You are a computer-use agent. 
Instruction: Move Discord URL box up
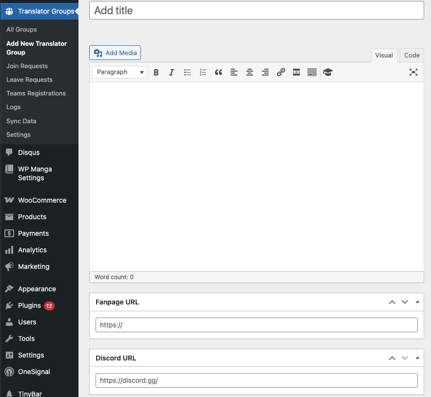392,358
